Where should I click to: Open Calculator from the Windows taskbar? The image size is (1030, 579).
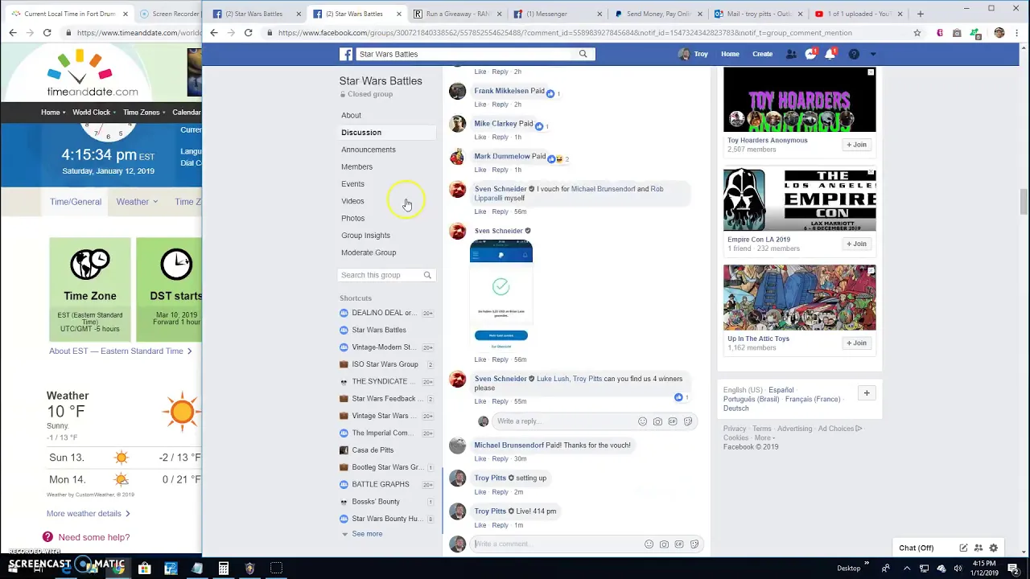[x=223, y=569]
